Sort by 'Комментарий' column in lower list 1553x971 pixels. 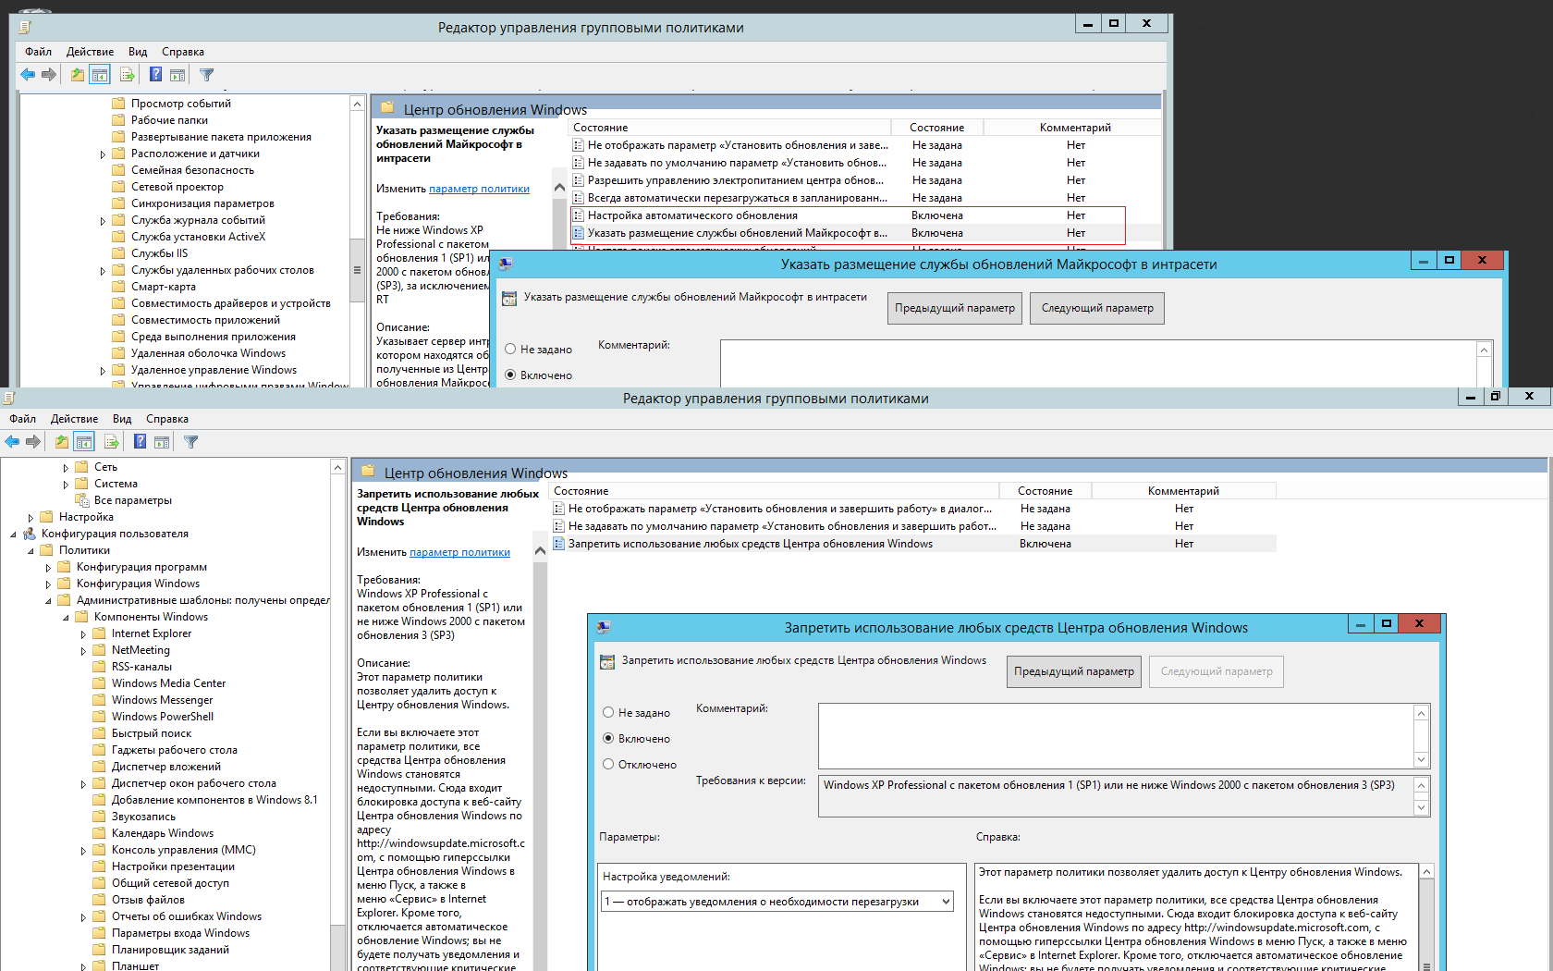tap(1183, 491)
